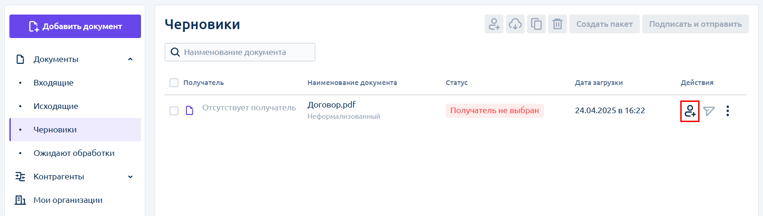Click the Отсутствует получатель text

pos(249,108)
